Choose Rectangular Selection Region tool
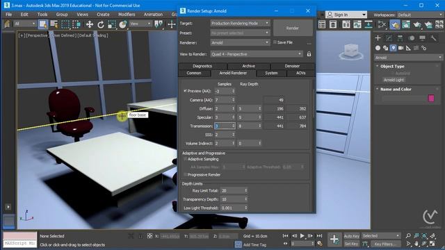 coord(65,24)
